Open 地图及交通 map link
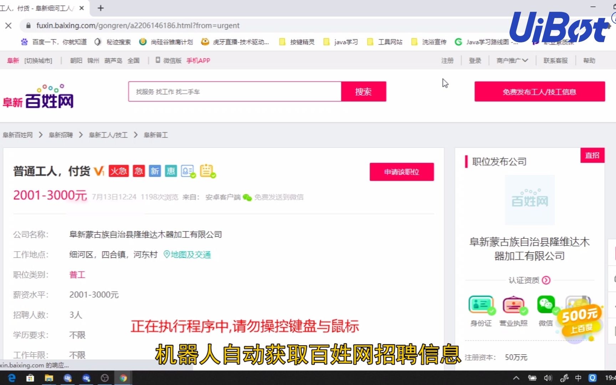The image size is (616, 385). [x=187, y=255]
